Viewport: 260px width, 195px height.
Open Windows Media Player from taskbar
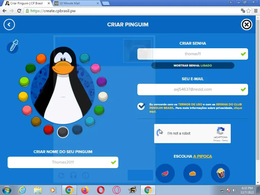(53, 190)
